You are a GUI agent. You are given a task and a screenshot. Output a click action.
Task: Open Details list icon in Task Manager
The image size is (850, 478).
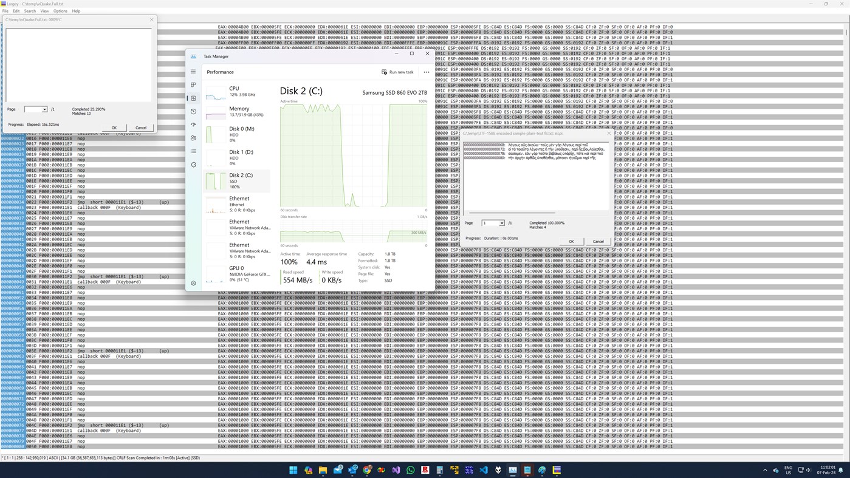(x=193, y=151)
